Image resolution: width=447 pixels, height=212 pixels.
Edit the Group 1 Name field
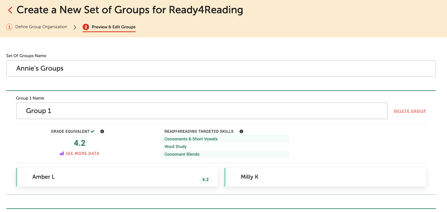coord(202,111)
